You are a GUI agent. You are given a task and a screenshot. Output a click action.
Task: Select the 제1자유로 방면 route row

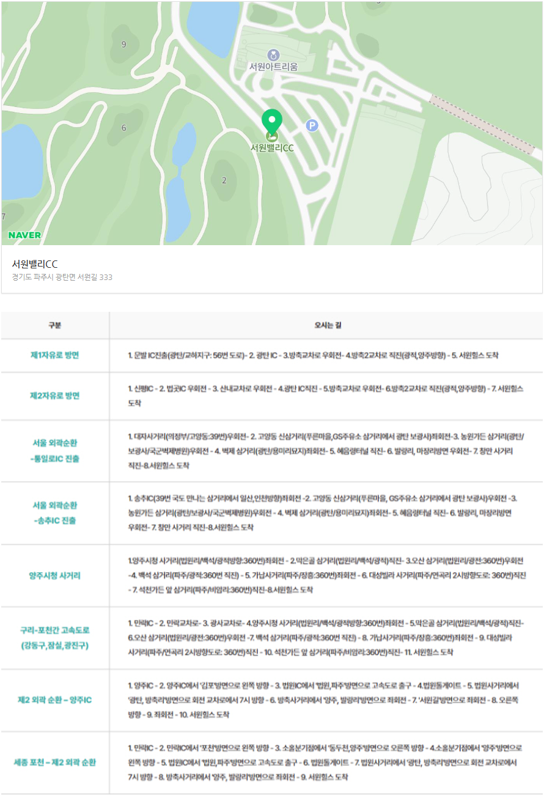pos(53,355)
